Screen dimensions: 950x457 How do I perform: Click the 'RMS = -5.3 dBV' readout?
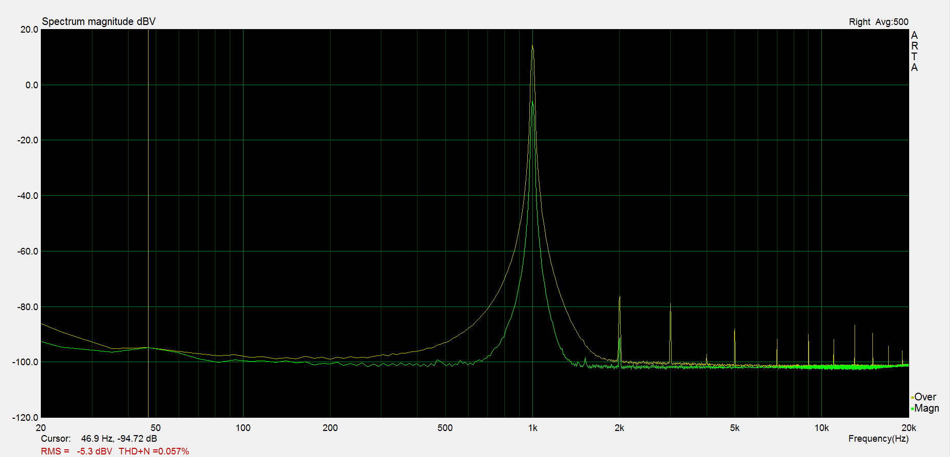[x=77, y=451]
